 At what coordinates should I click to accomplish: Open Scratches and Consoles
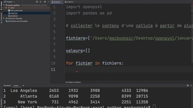click(x=18, y=21)
